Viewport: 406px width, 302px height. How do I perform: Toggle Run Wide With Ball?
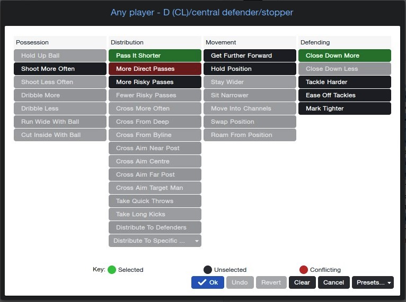coord(60,122)
